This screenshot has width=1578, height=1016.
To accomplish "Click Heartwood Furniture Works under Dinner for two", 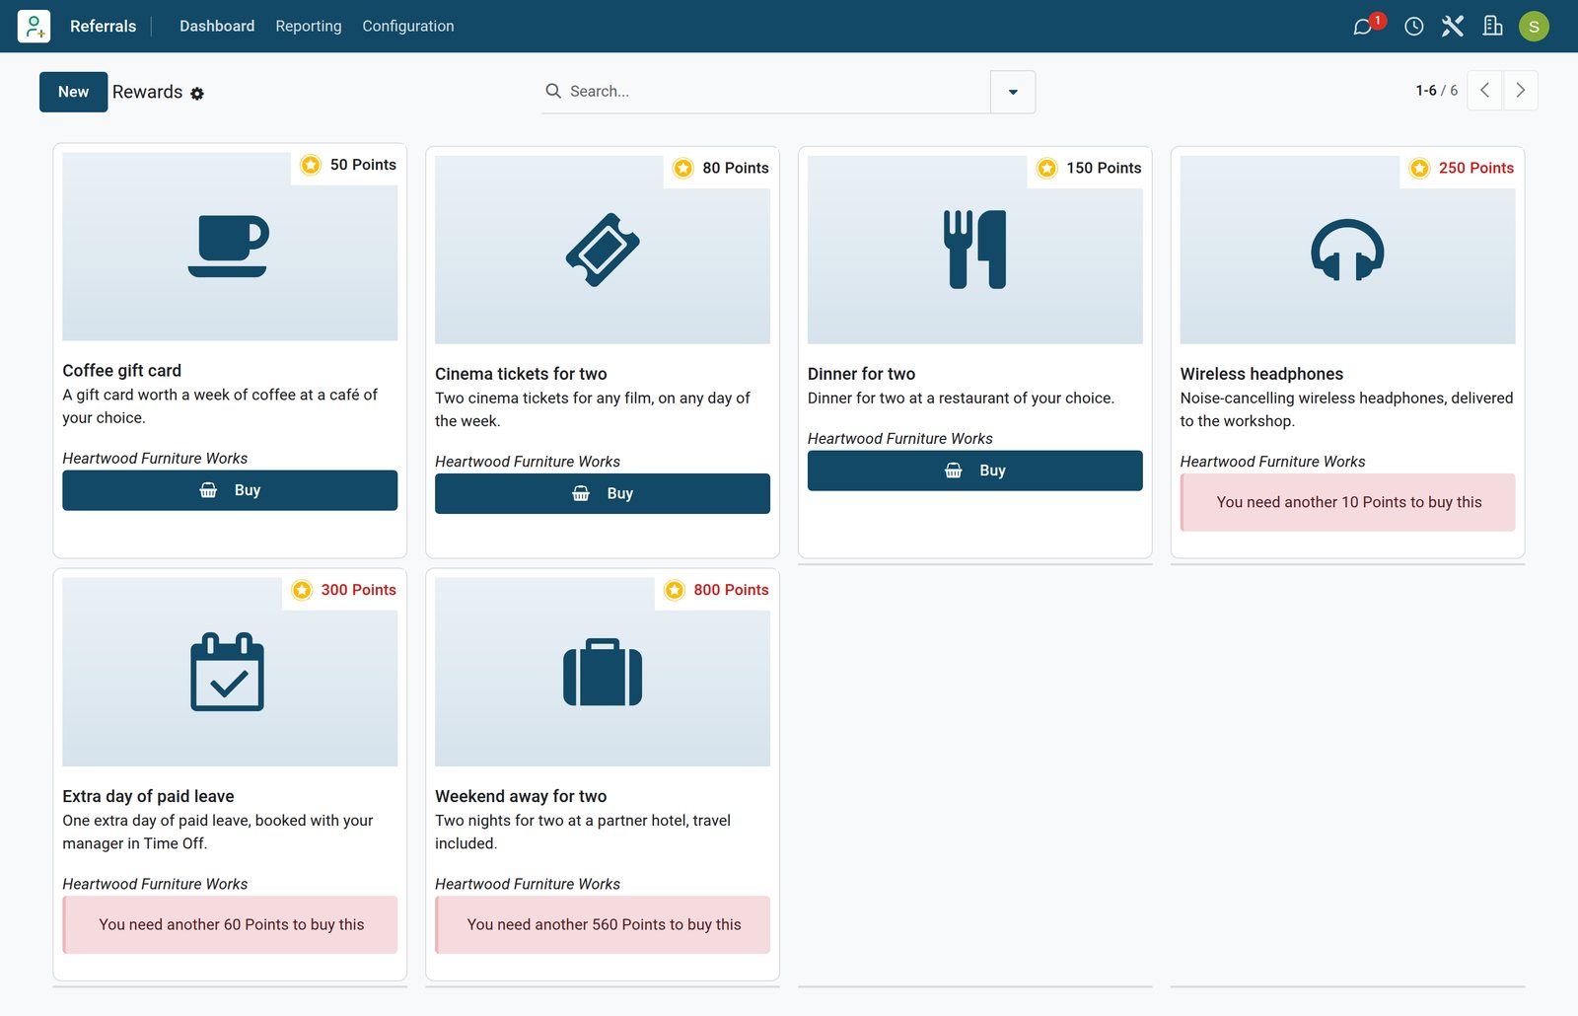I will [x=899, y=439].
